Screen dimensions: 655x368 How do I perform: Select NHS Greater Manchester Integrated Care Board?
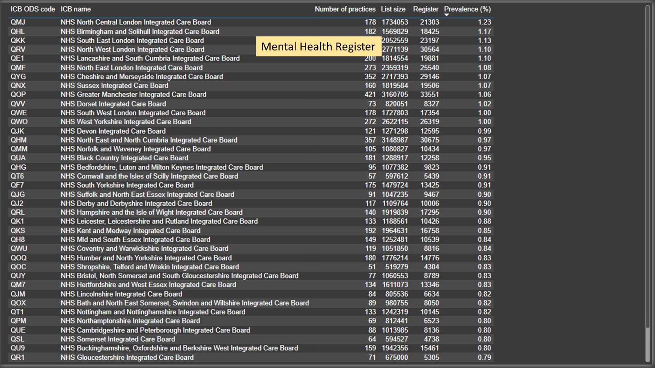click(133, 94)
